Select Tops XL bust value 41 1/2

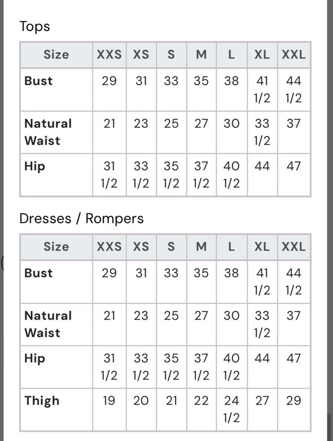point(262,90)
